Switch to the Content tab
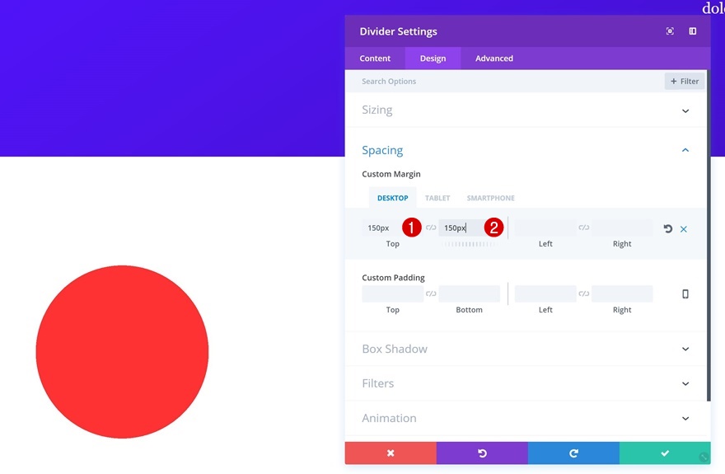 [x=375, y=59]
